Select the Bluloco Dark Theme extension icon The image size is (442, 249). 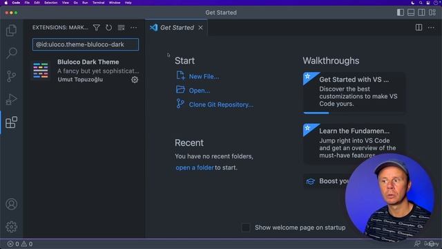[x=41, y=71]
